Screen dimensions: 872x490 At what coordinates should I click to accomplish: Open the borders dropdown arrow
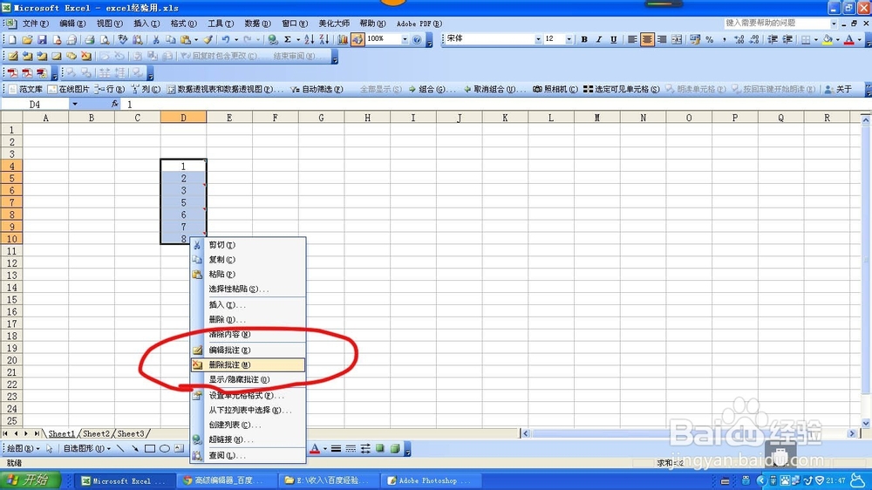(816, 39)
